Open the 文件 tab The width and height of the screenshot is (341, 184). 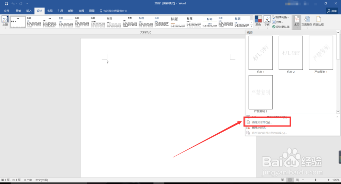[6, 11]
